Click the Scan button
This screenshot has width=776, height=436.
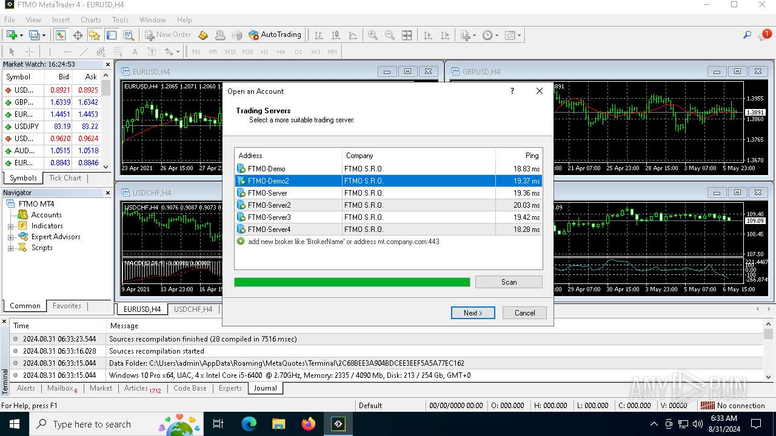pos(509,282)
